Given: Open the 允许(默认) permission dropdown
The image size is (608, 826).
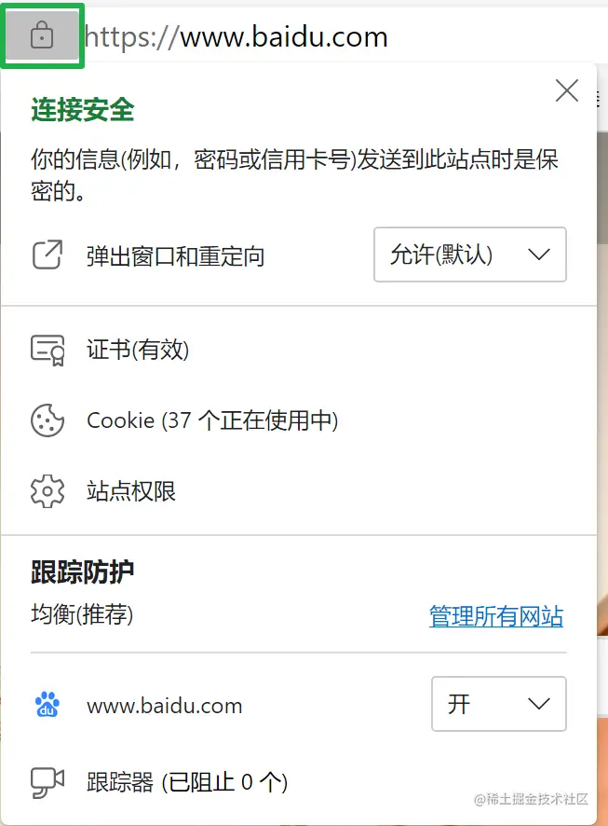Looking at the screenshot, I should (469, 255).
